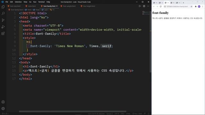The width and height of the screenshot is (205, 115).
Task: Click the 'font-family' heading in the browser page
Action: pos(160,13)
